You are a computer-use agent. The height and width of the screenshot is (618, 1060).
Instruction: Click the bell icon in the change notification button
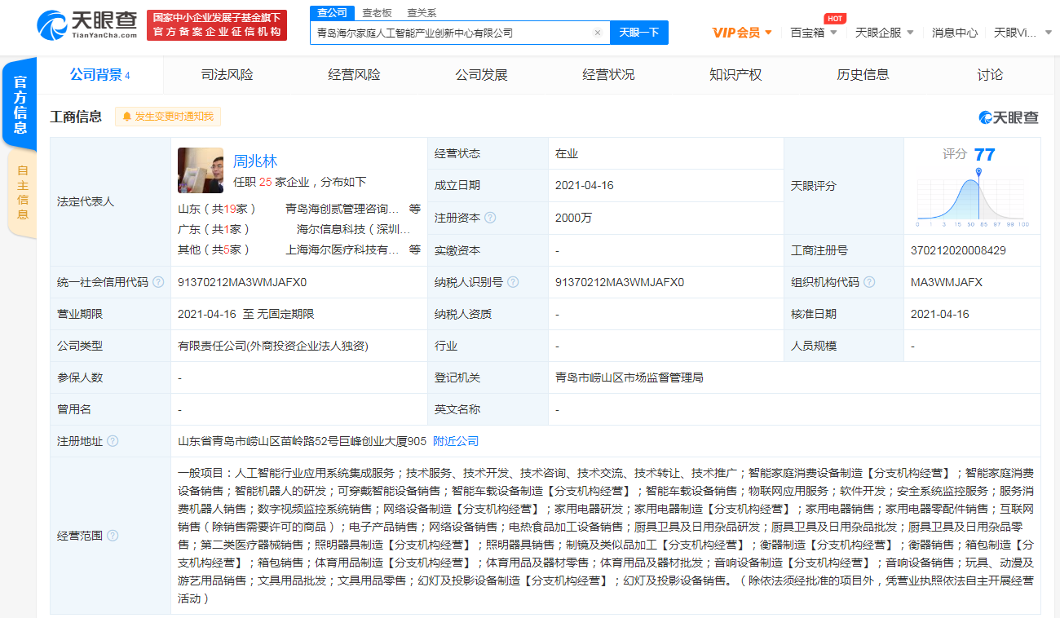click(x=126, y=117)
